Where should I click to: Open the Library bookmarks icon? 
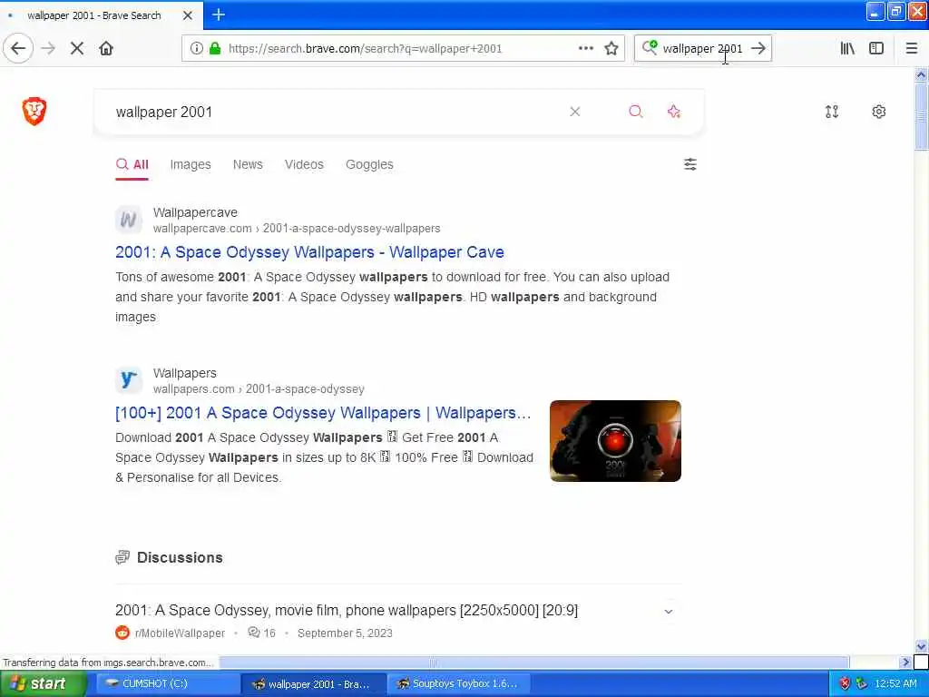tap(847, 48)
